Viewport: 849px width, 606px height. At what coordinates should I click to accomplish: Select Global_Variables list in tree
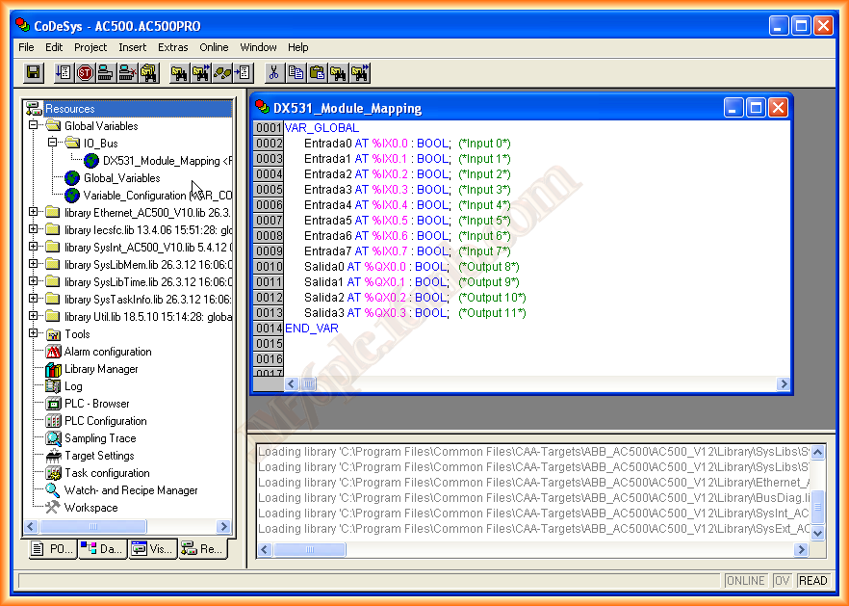tap(121, 178)
